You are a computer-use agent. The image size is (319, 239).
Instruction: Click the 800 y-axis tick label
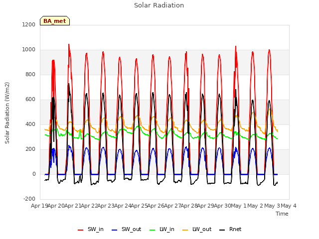coord(30,74)
